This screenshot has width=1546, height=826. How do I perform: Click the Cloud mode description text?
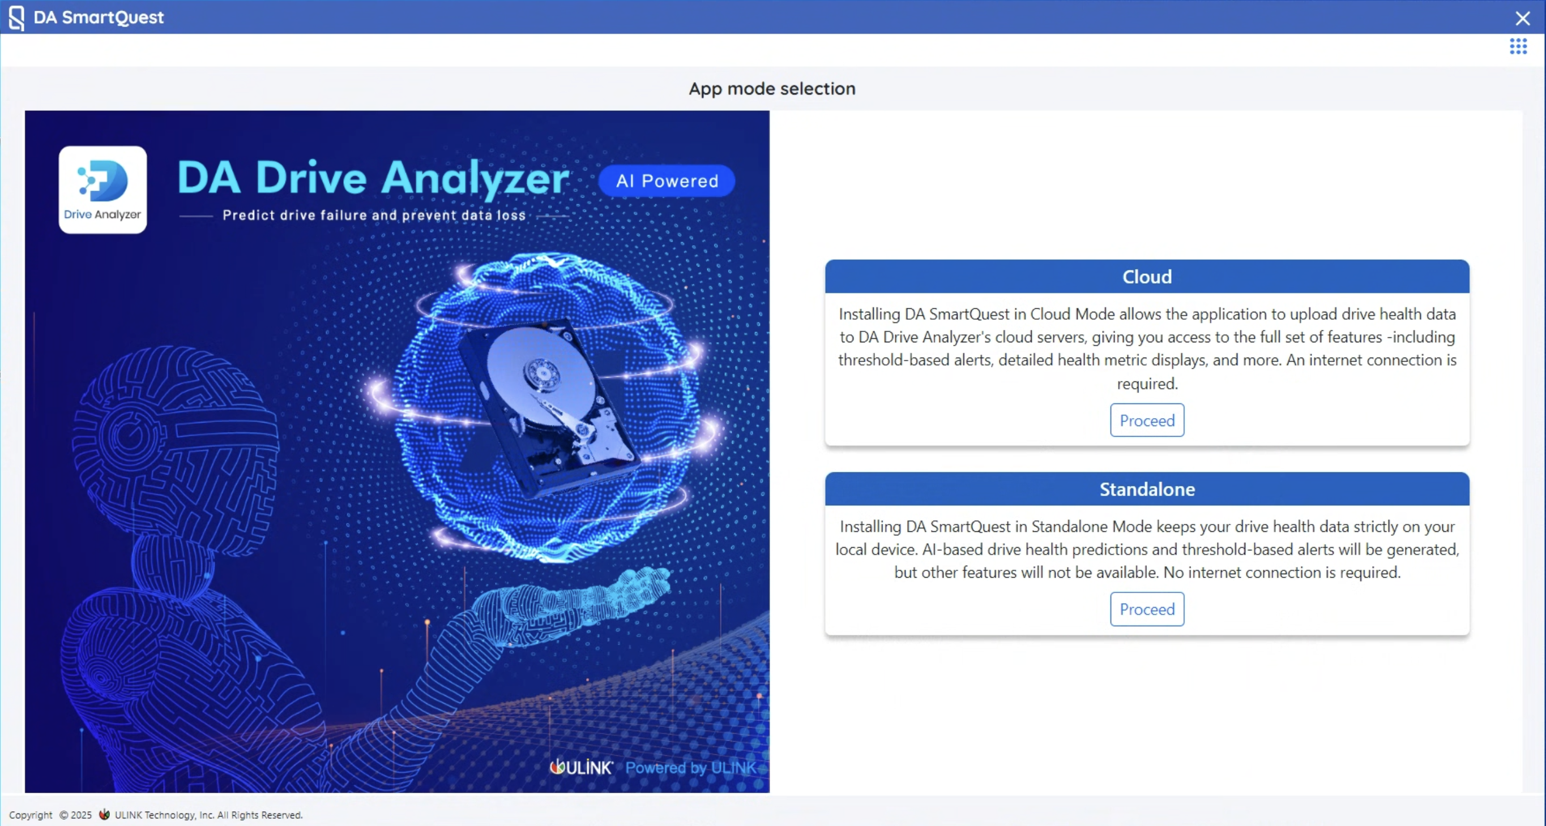point(1146,349)
